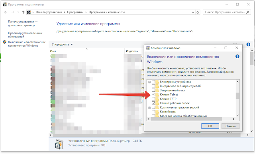
Task: Click components list scroll down arrow
Action: (237, 115)
